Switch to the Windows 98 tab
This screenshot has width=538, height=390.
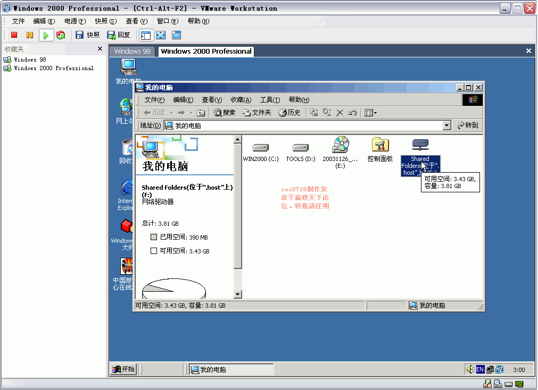pos(132,52)
